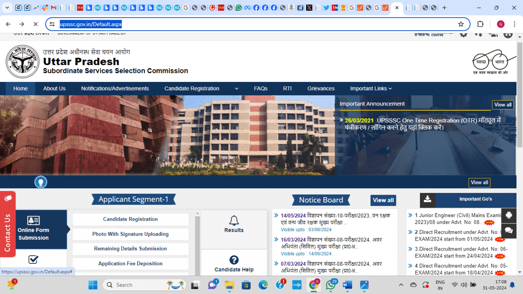This screenshot has height=294, width=523.
Task: Open Candidate Help question mark tile
Action: click(234, 264)
